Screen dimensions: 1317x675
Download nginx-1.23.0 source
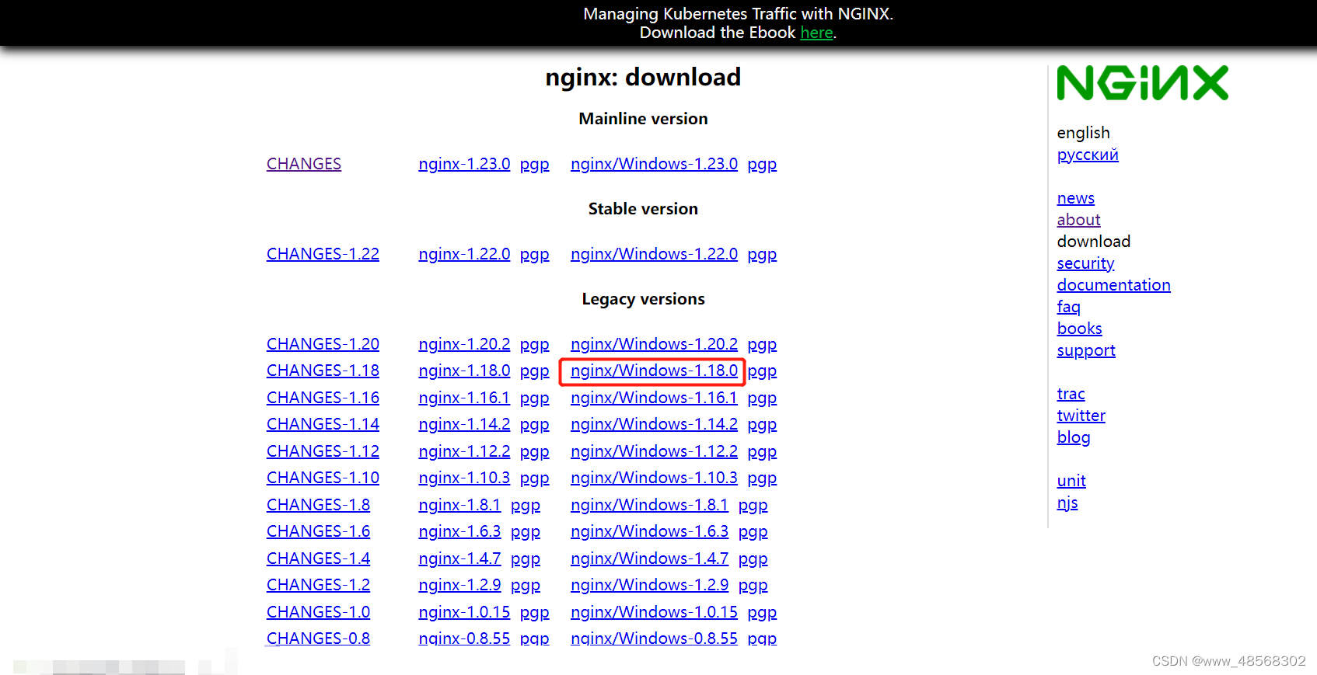(x=464, y=164)
